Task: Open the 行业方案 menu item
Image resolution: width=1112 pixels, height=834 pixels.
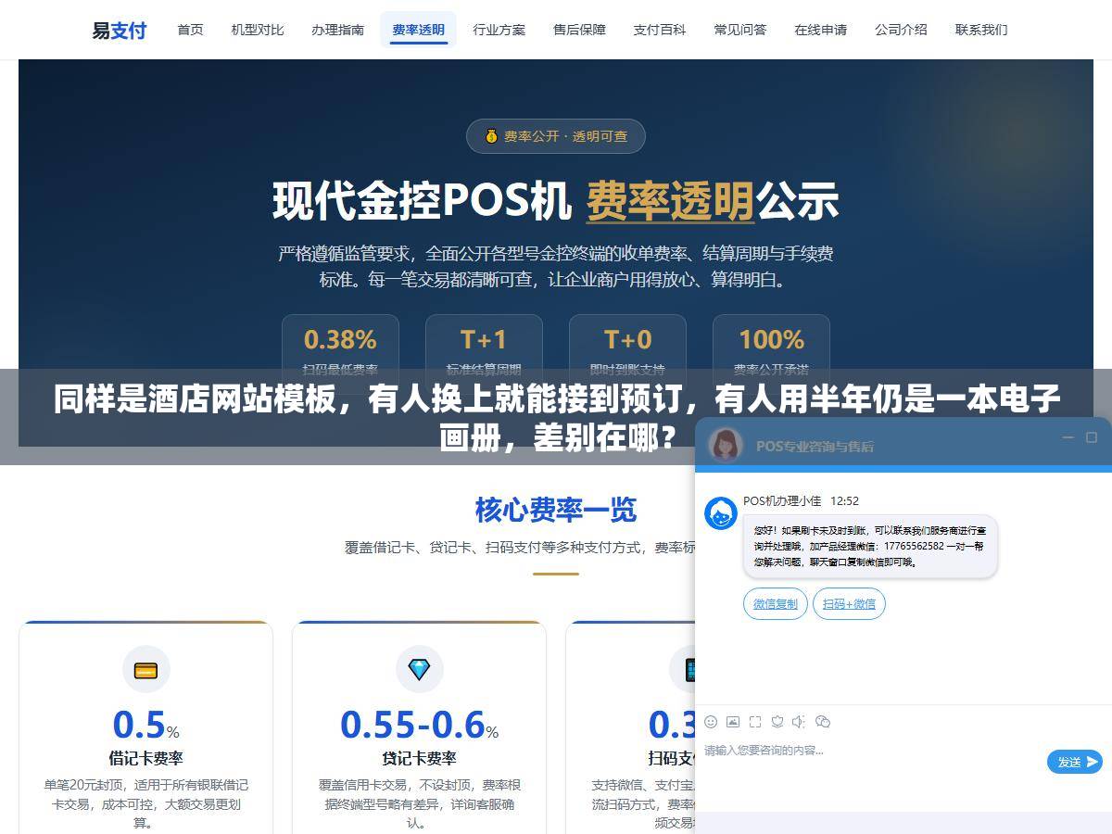Action: pyautogui.click(x=499, y=30)
